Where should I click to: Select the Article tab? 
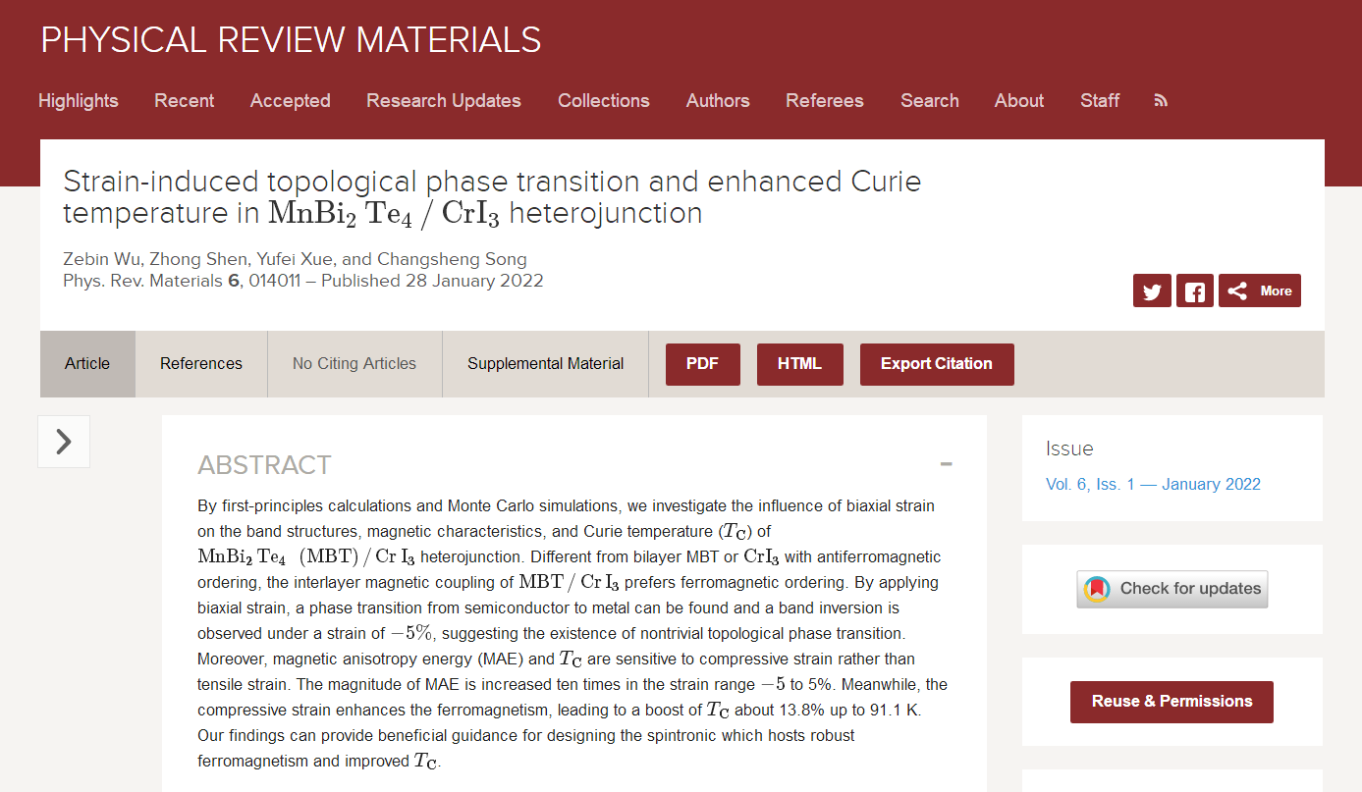87,363
